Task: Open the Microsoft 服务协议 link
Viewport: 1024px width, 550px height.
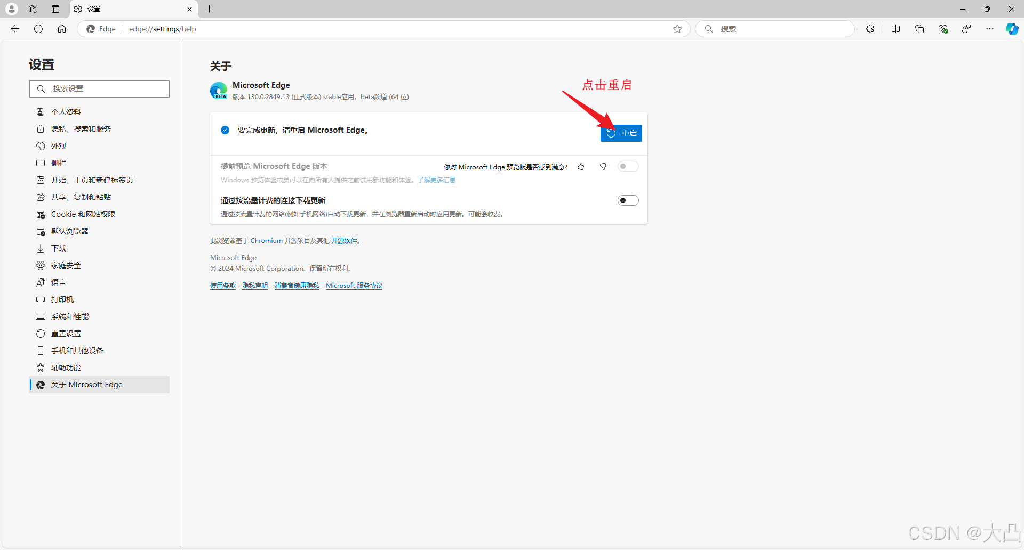Action: coord(354,286)
